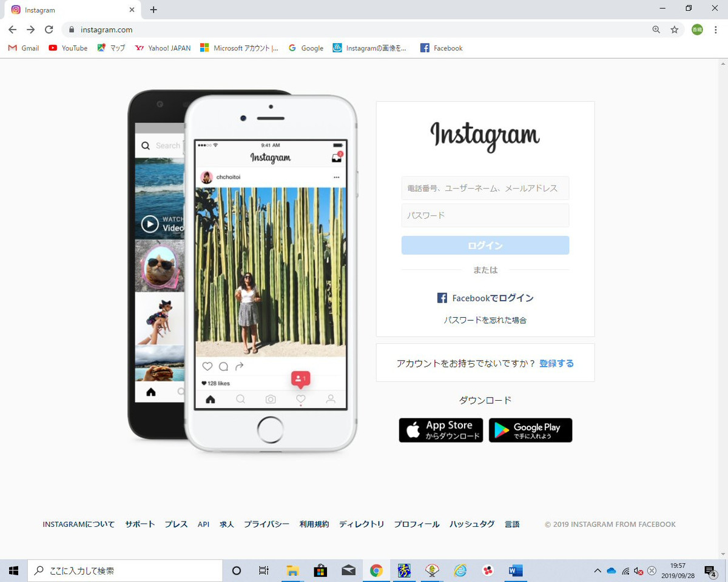
Task: Open the API footer link
Action: point(203,524)
